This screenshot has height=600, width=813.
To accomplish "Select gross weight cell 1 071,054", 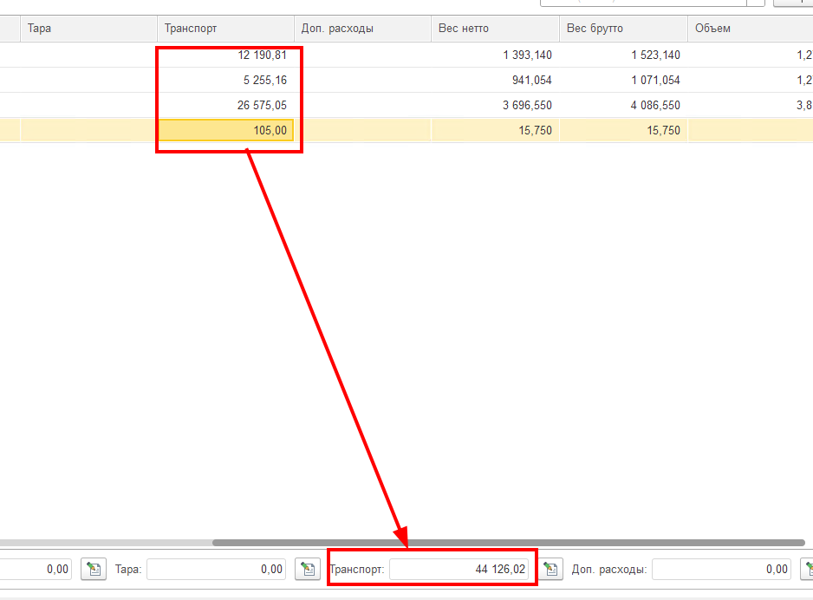I will [x=623, y=80].
